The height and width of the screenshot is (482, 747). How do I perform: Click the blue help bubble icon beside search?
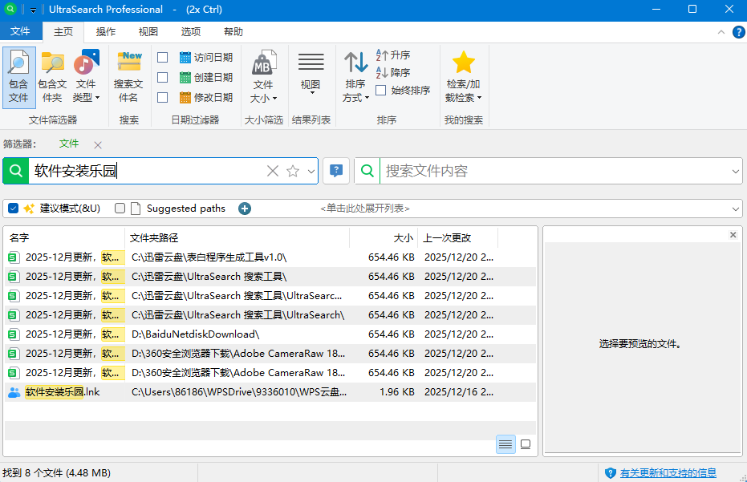(336, 171)
